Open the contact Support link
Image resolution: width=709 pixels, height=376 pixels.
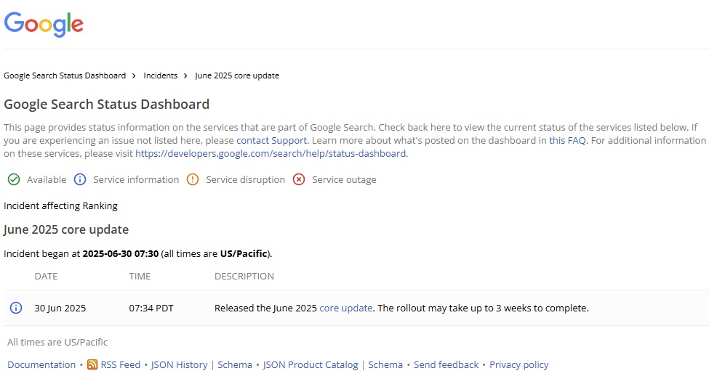click(272, 140)
